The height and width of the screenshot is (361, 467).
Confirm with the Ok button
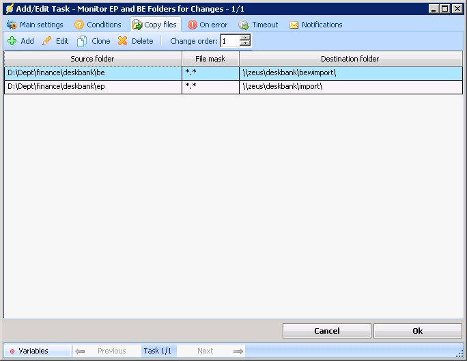point(417,331)
